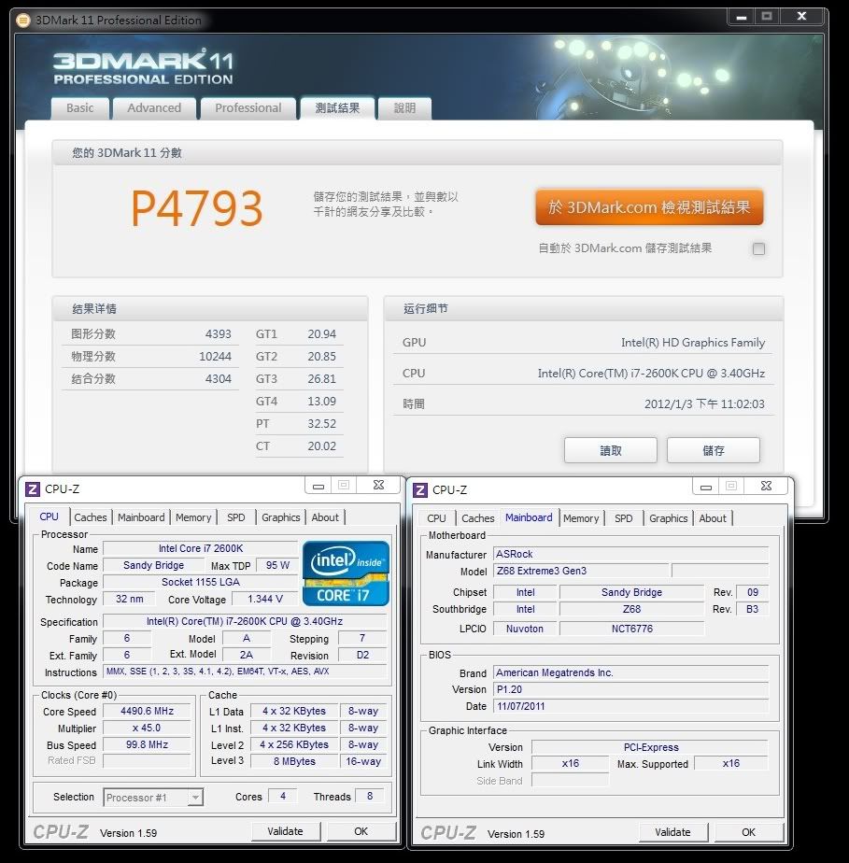This screenshot has width=849, height=863.
Task: Minimize the left CPU-Z window
Action: tap(318, 486)
